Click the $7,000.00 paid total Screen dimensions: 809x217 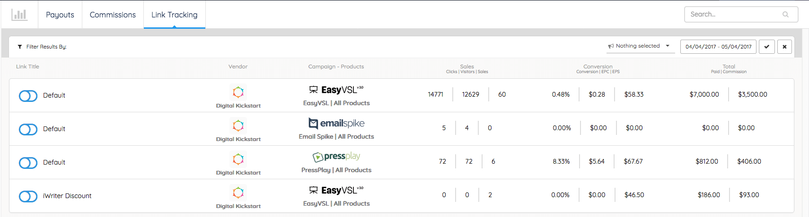coord(704,94)
